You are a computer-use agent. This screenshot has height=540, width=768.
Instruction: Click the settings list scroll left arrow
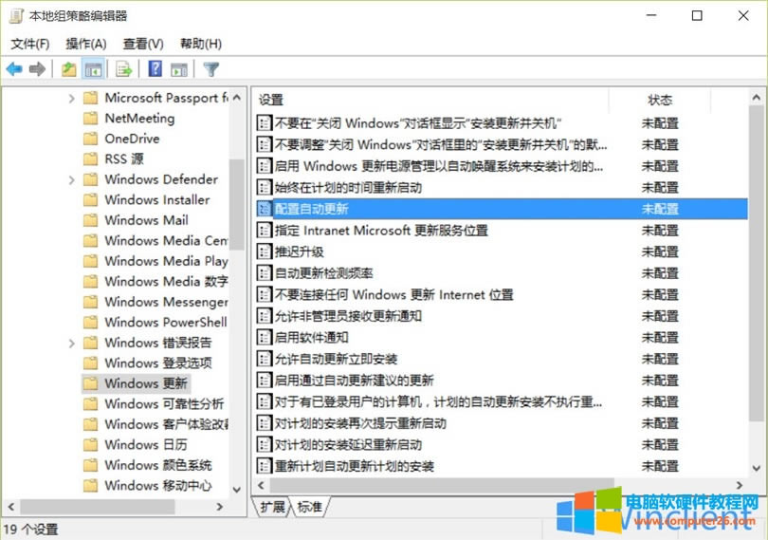pyautogui.click(x=261, y=485)
